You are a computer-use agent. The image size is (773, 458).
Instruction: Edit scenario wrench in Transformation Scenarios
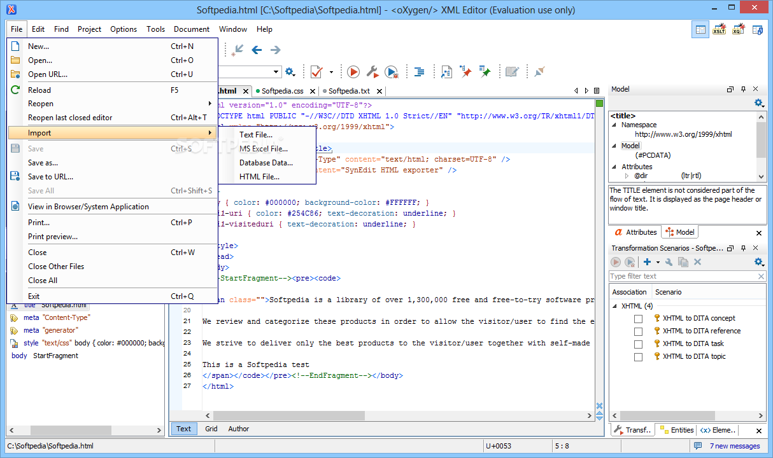point(669,262)
